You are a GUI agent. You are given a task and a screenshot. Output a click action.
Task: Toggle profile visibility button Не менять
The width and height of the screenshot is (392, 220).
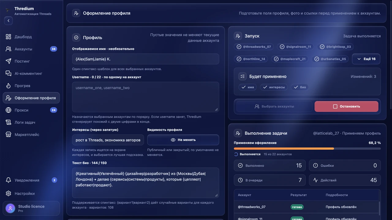pos(183,140)
